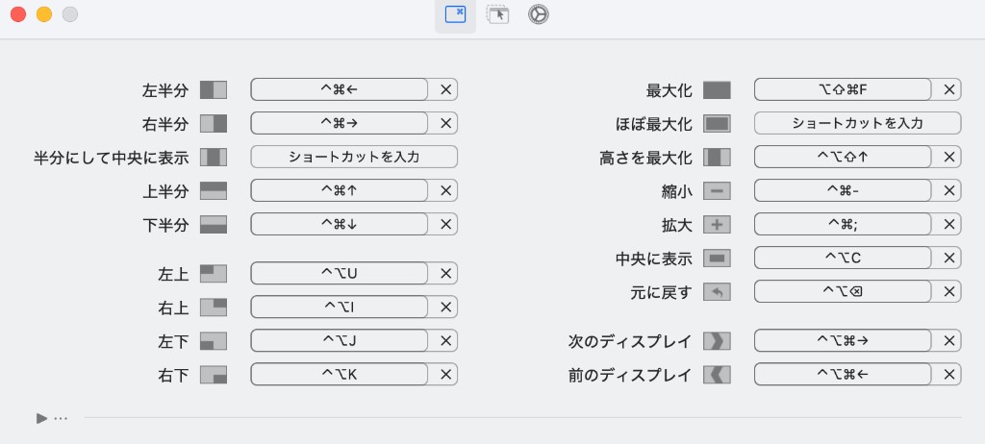Expand the extra shortcuts disclosure triangle
This screenshot has width=985, height=444.
(x=41, y=418)
